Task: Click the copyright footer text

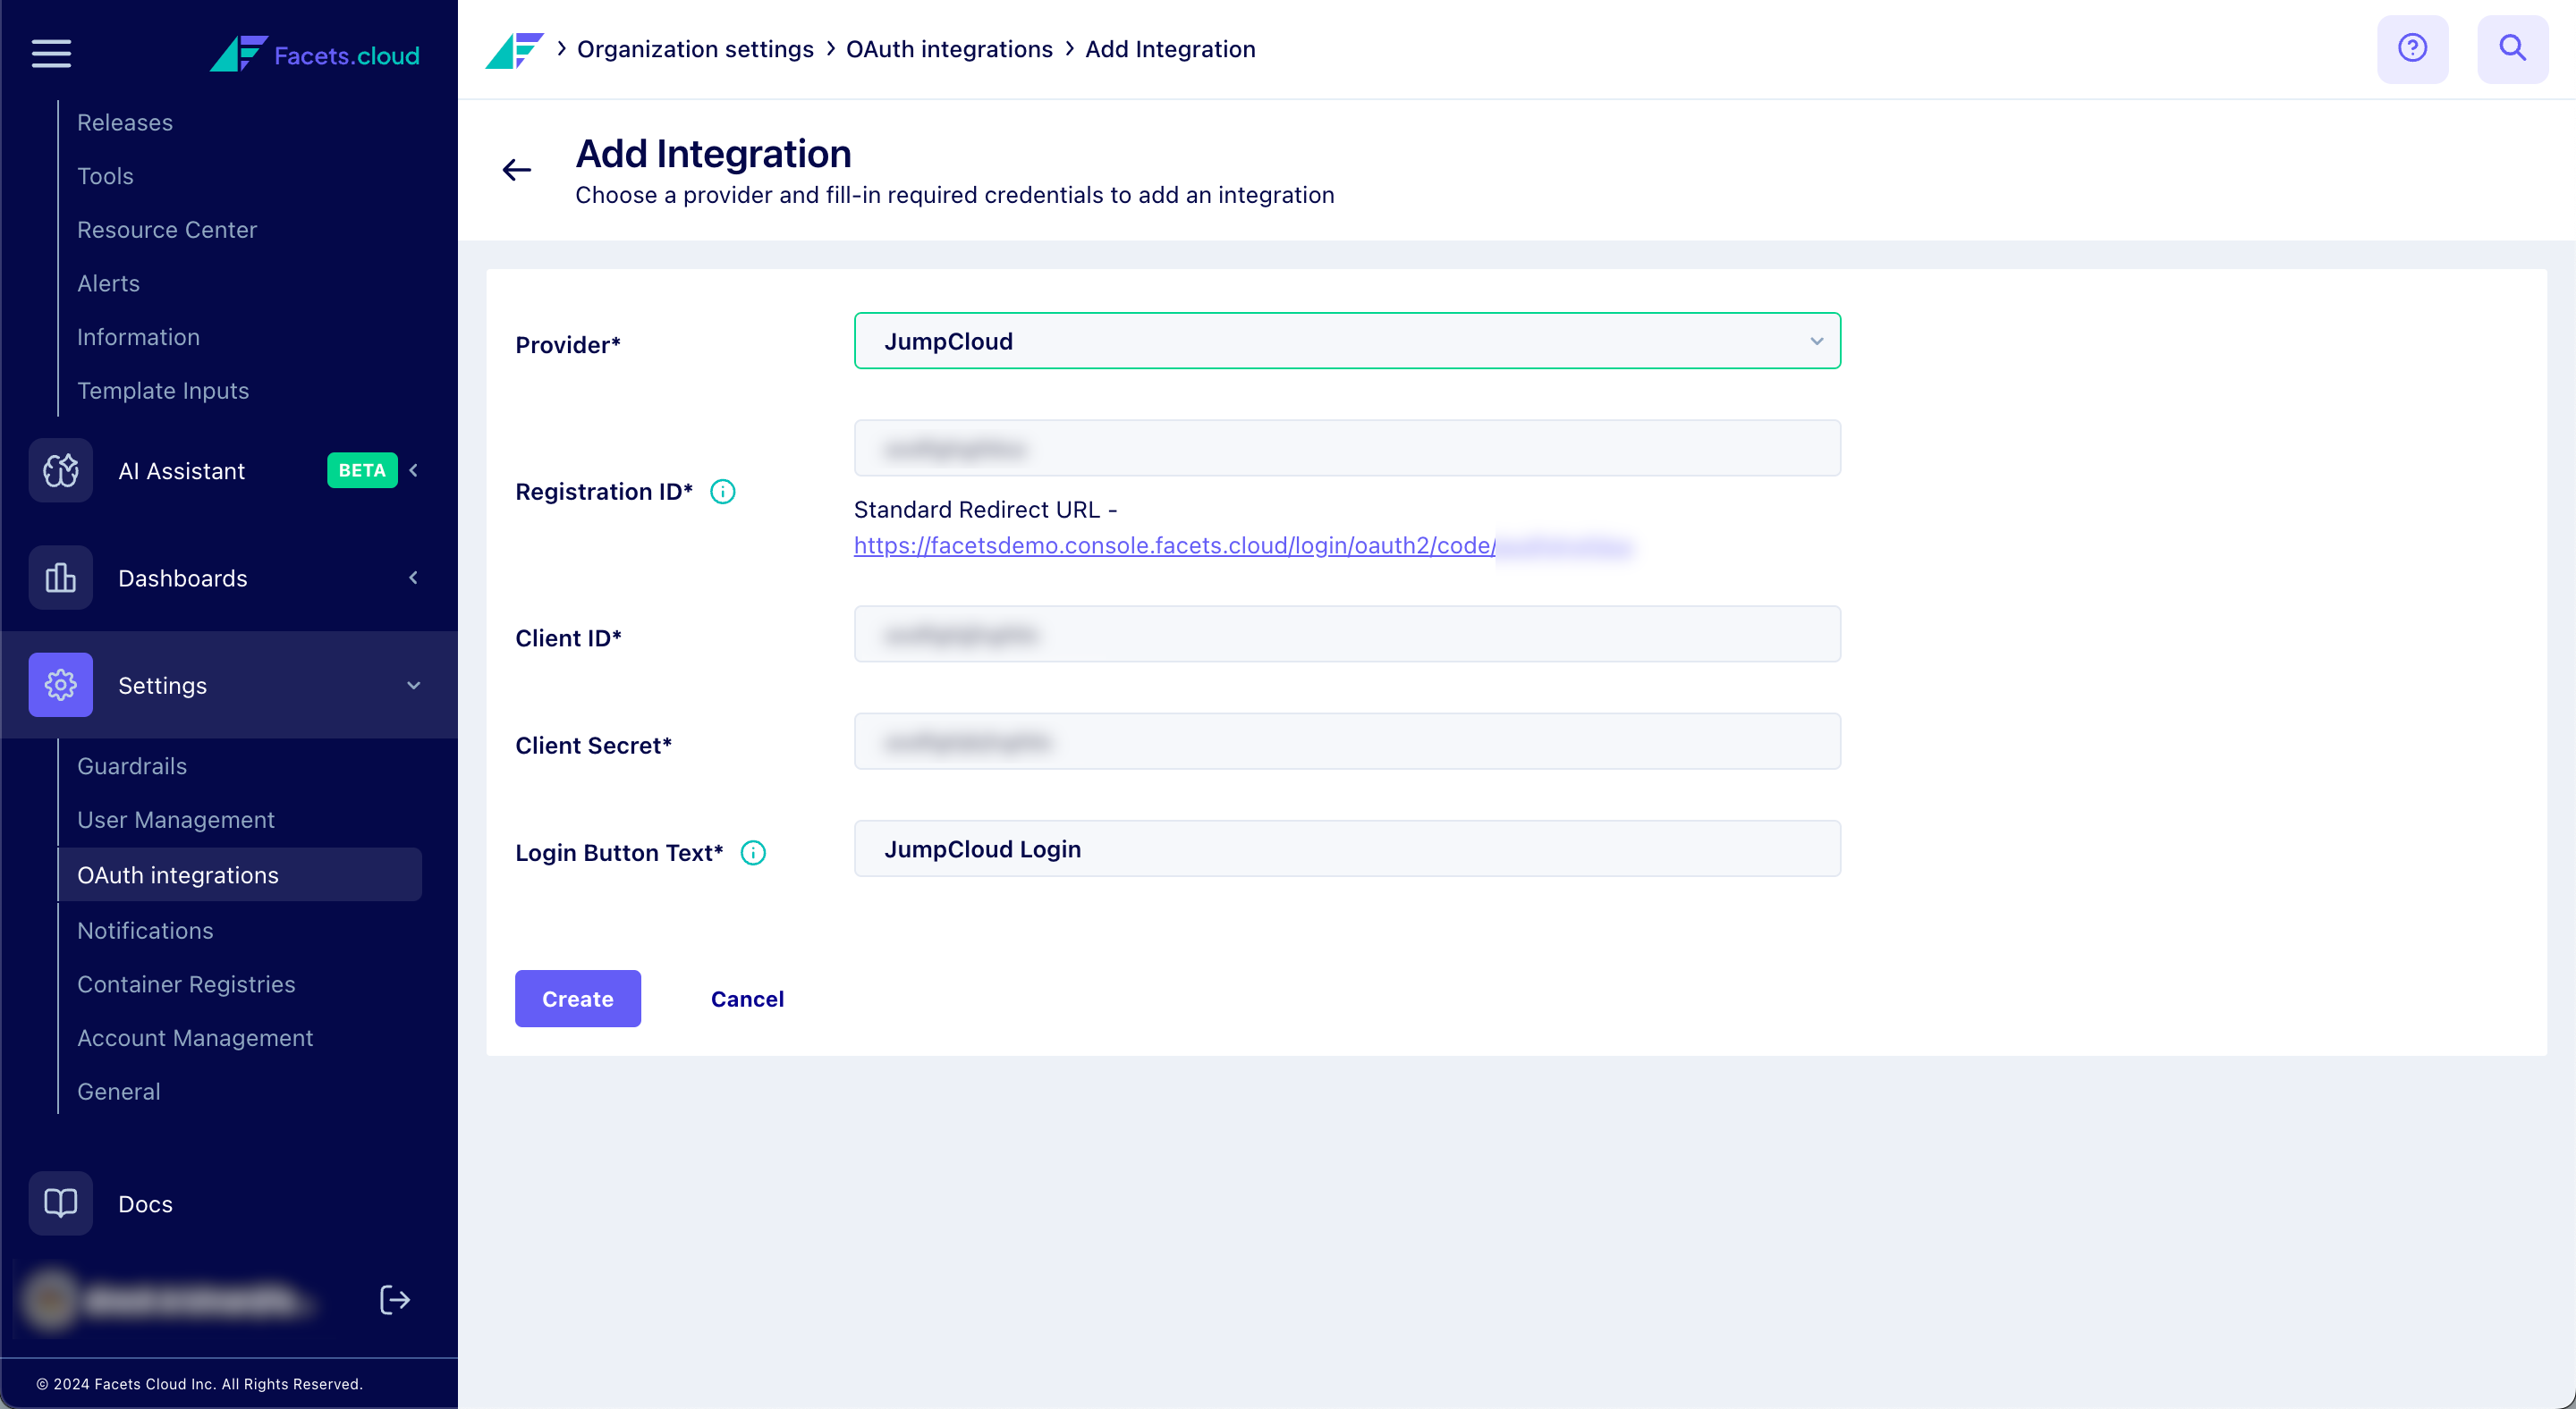Action: tap(199, 1384)
